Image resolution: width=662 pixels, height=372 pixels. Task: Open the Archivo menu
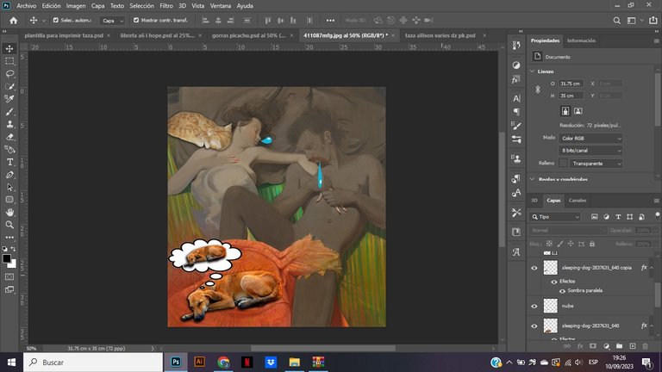coord(26,6)
